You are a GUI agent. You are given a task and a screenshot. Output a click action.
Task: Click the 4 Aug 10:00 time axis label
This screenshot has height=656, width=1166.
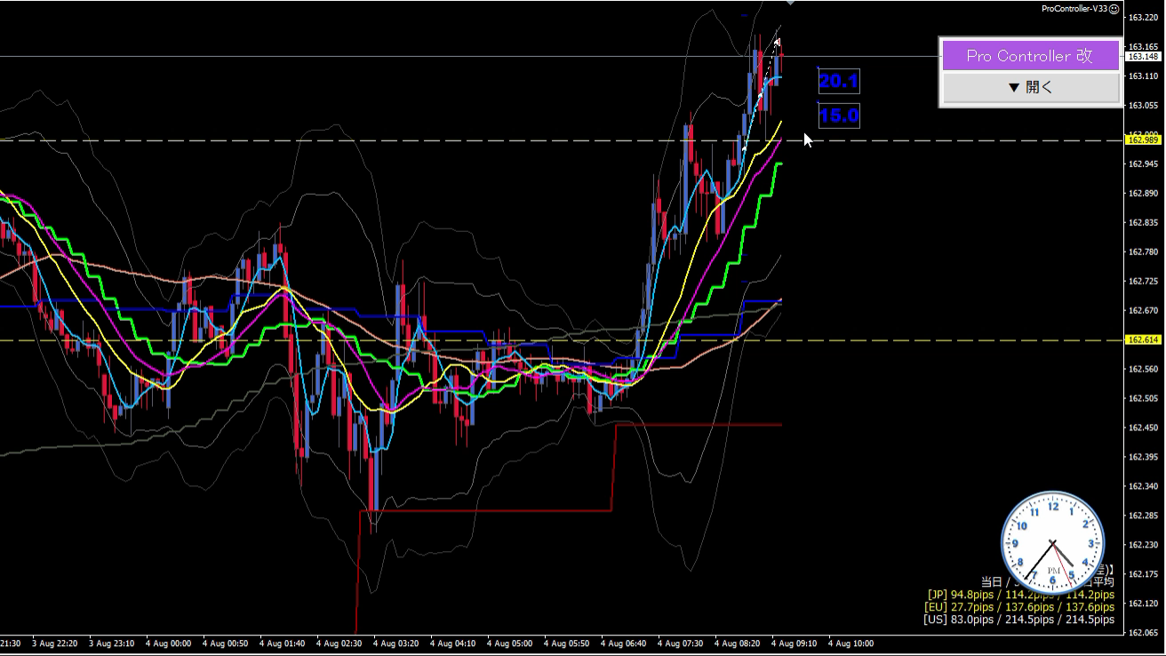pyautogui.click(x=851, y=643)
